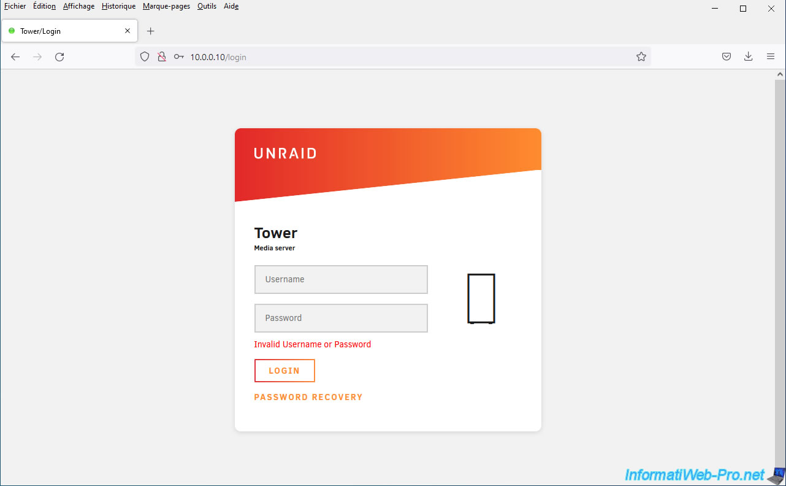Click the tracking protection shield icon
Viewport: 786px width, 486px height.
145,57
